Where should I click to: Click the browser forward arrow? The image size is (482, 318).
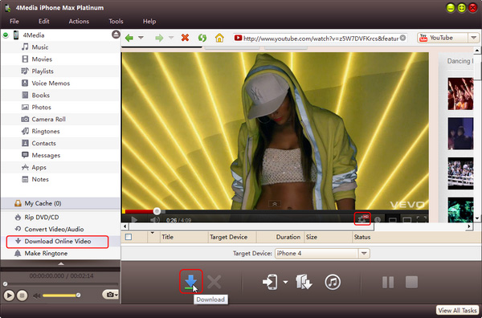159,38
